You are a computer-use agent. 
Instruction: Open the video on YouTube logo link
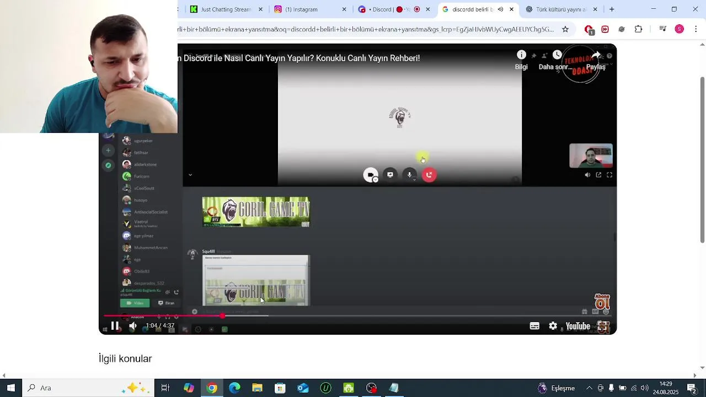click(577, 326)
